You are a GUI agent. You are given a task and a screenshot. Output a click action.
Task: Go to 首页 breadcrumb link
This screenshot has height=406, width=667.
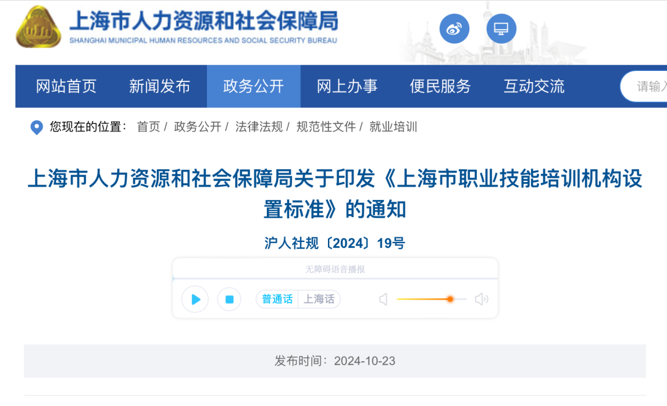tap(148, 126)
